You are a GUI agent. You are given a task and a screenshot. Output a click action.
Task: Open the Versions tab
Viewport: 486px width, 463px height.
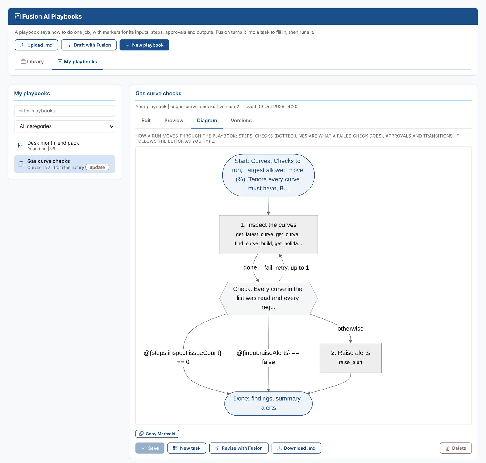tap(241, 121)
